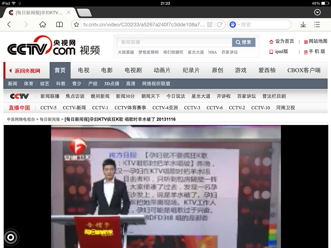The height and width of the screenshot is (248, 331).
Task: Select 电视剧 navigation item
Action: (x=133, y=70)
